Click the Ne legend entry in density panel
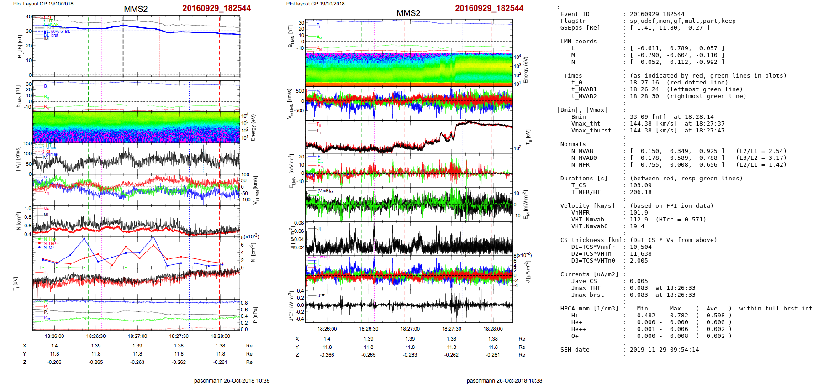The width and height of the screenshot is (824, 384). [x=46, y=209]
